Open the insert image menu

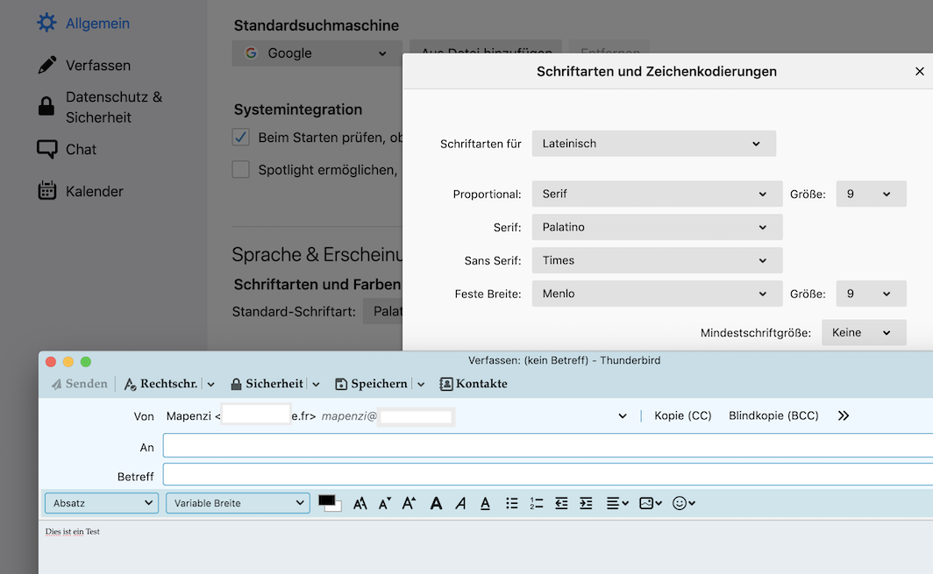tap(650, 503)
